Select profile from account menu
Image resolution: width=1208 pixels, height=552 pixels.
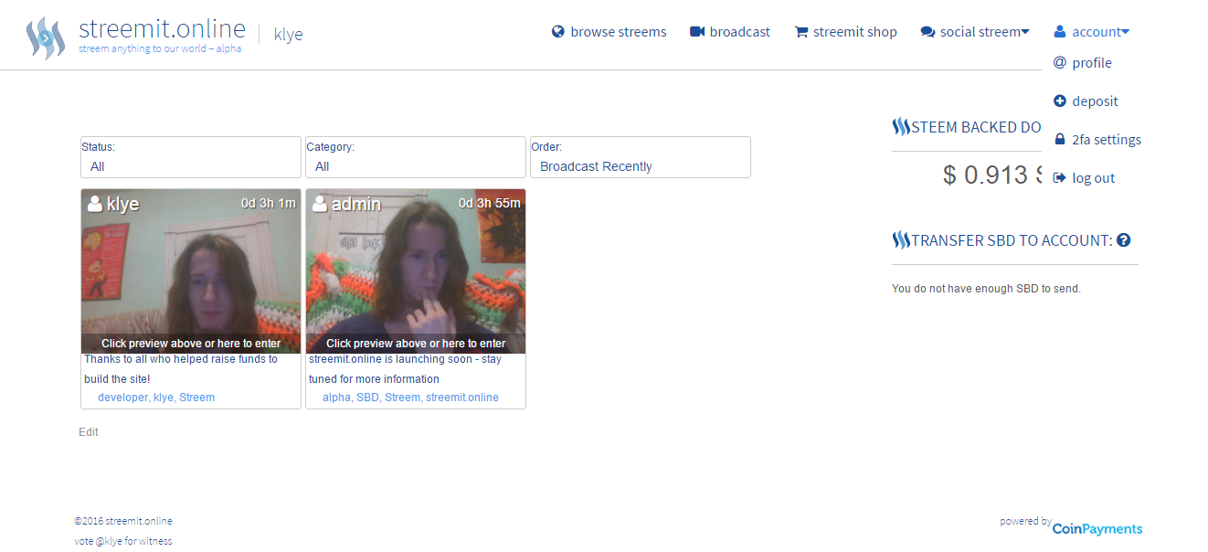tap(1092, 63)
